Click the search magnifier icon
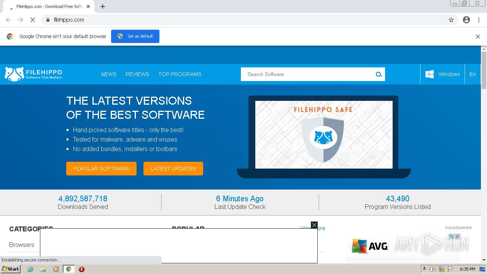Viewport: 487px width, 274px height. [379, 74]
